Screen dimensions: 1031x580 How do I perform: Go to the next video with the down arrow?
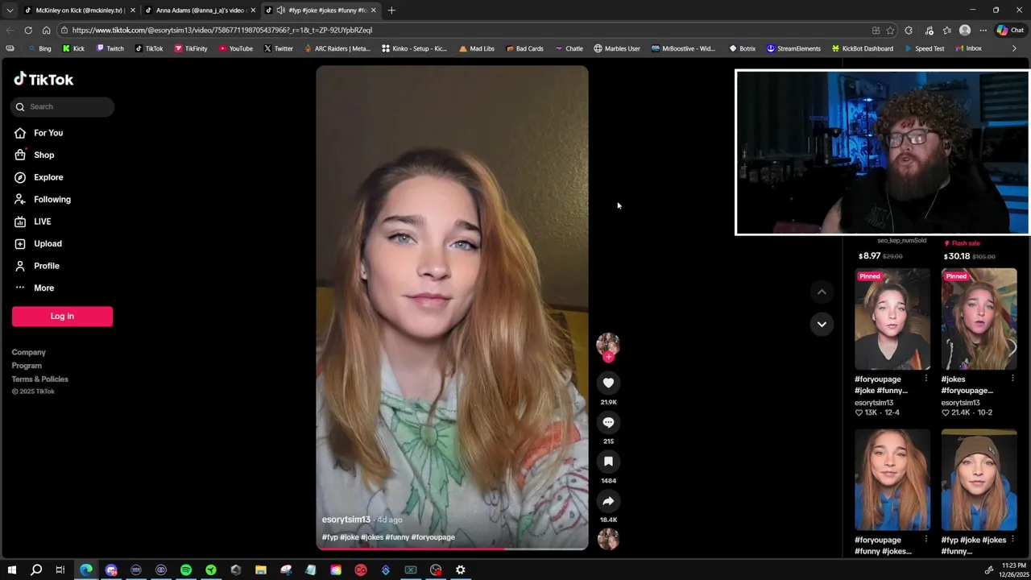click(x=822, y=324)
